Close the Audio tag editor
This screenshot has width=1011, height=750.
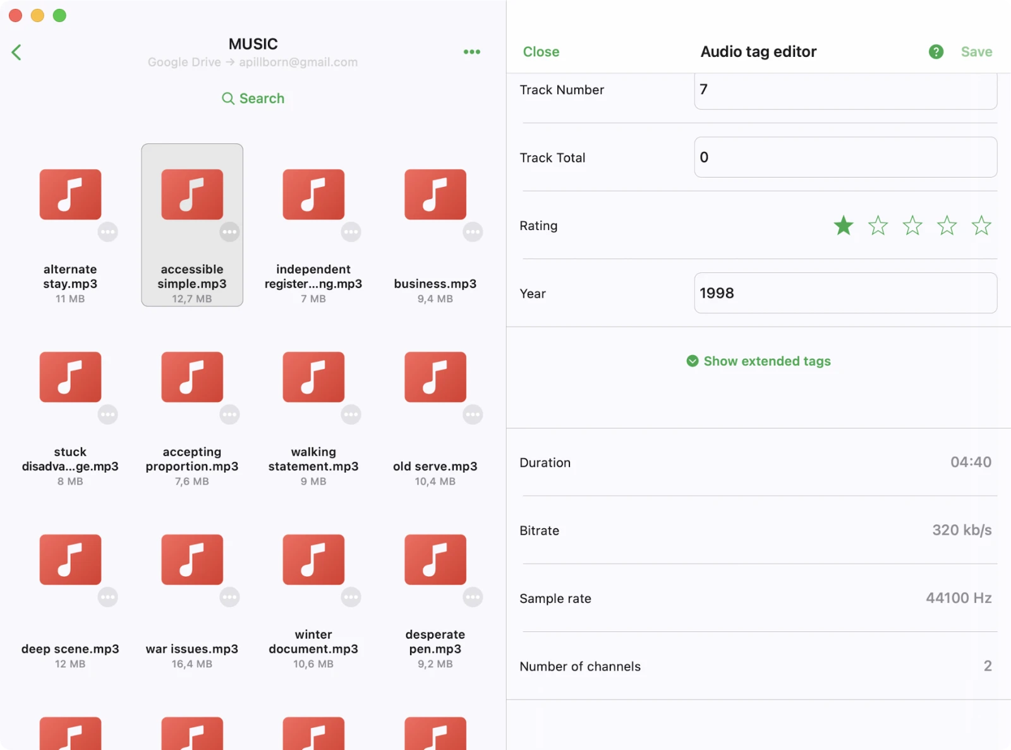[x=541, y=52]
